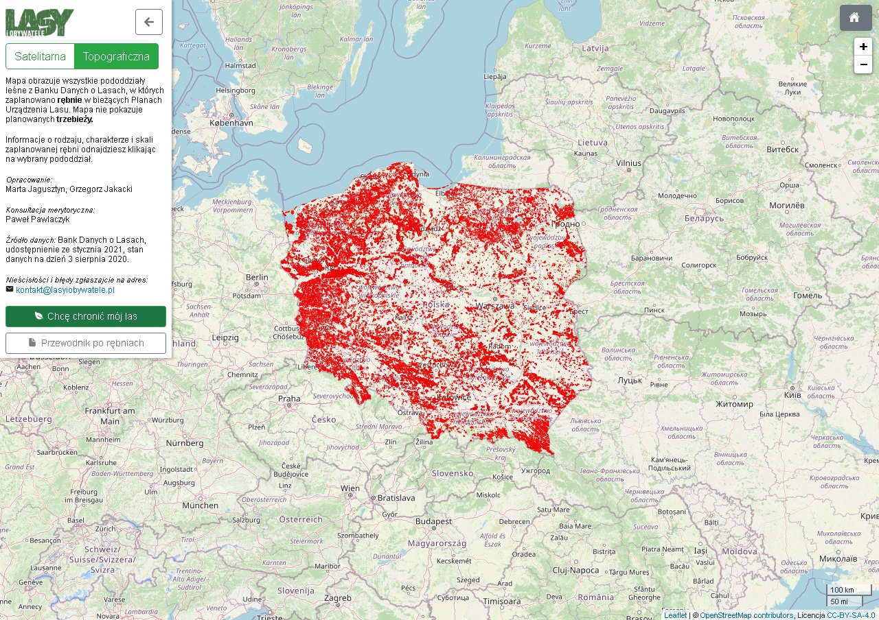The height and width of the screenshot is (620, 879).
Task: Click on Vilnius on the map
Action: click(628, 163)
